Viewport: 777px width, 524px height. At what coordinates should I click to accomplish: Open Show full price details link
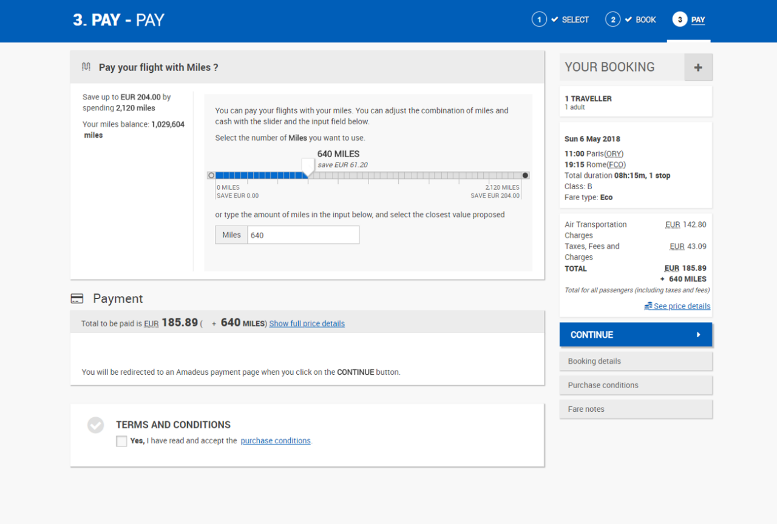coord(307,324)
